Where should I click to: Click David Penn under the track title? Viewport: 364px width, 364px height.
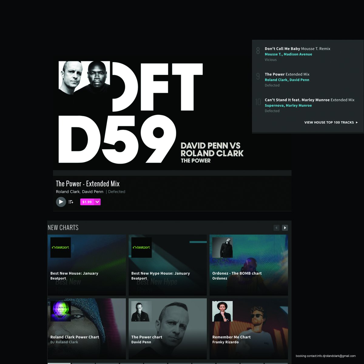pyautogui.click(x=93, y=192)
